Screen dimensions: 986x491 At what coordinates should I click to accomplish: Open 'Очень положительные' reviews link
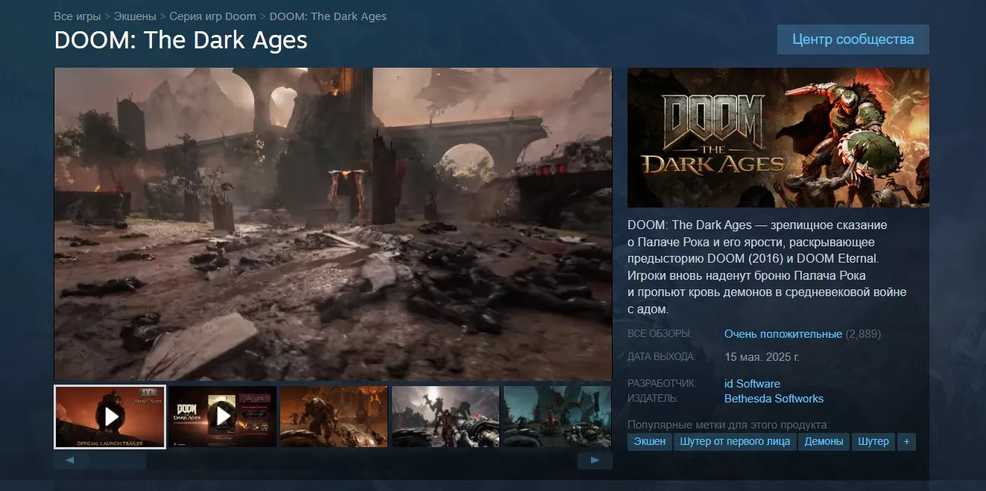pos(783,334)
